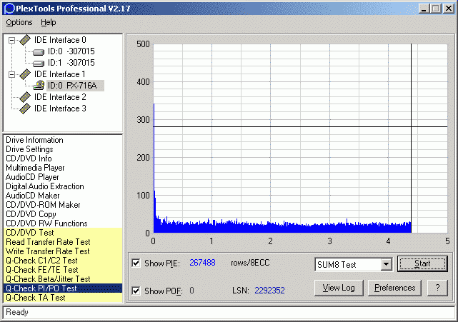The image size is (458, 322).
Task: Select Q-Check C1/C2 Test entry
Action: pyautogui.click(x=62, y=261)
